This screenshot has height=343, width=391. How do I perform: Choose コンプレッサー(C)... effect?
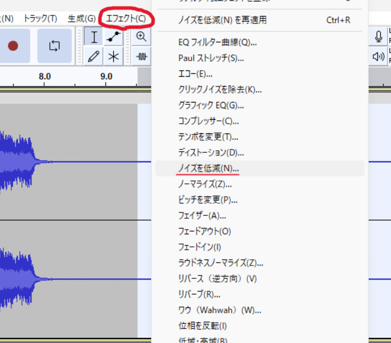259,121
